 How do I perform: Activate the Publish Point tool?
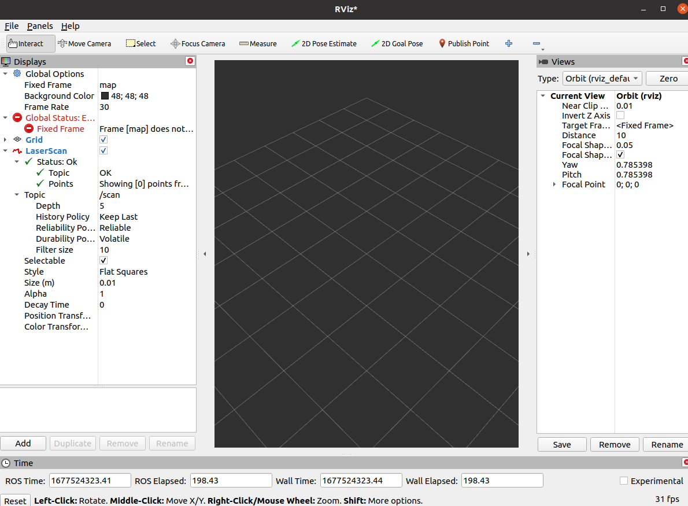464,43
